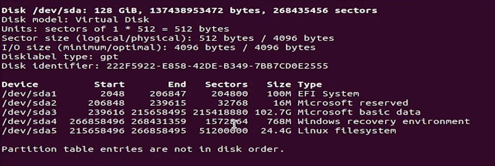Click the /dev/sda2 device entry
Viewport: 495px width, 166px height.
point(29,103)
